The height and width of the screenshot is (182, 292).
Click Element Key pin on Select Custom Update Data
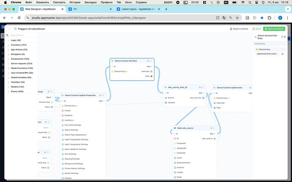[x=215, y=98]
